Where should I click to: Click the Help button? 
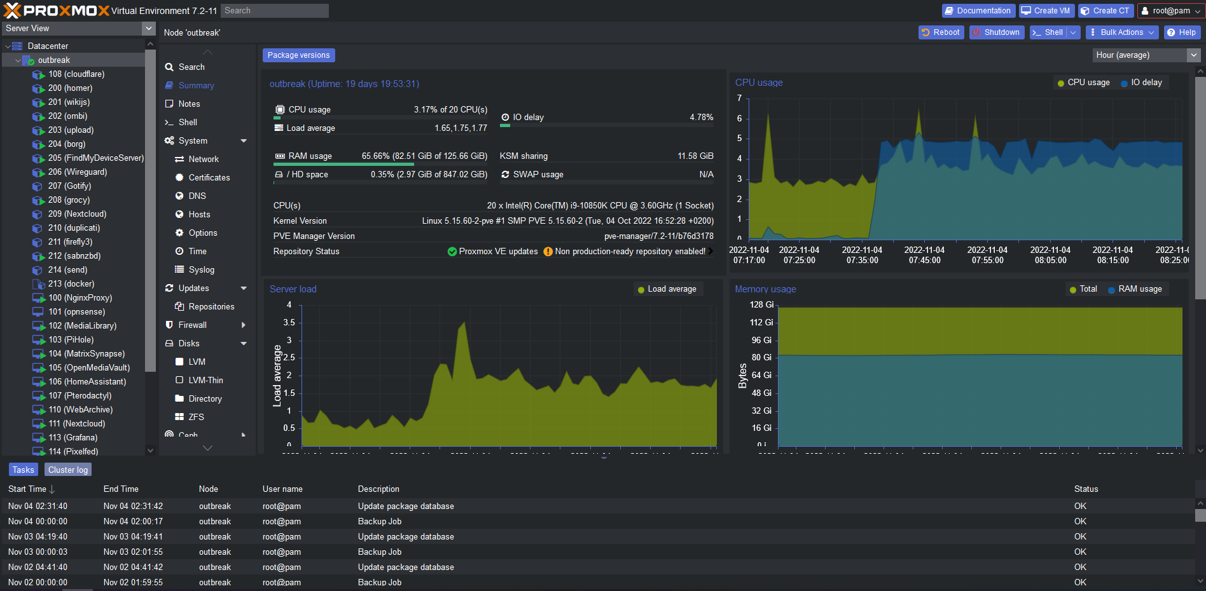(1182, 32)
